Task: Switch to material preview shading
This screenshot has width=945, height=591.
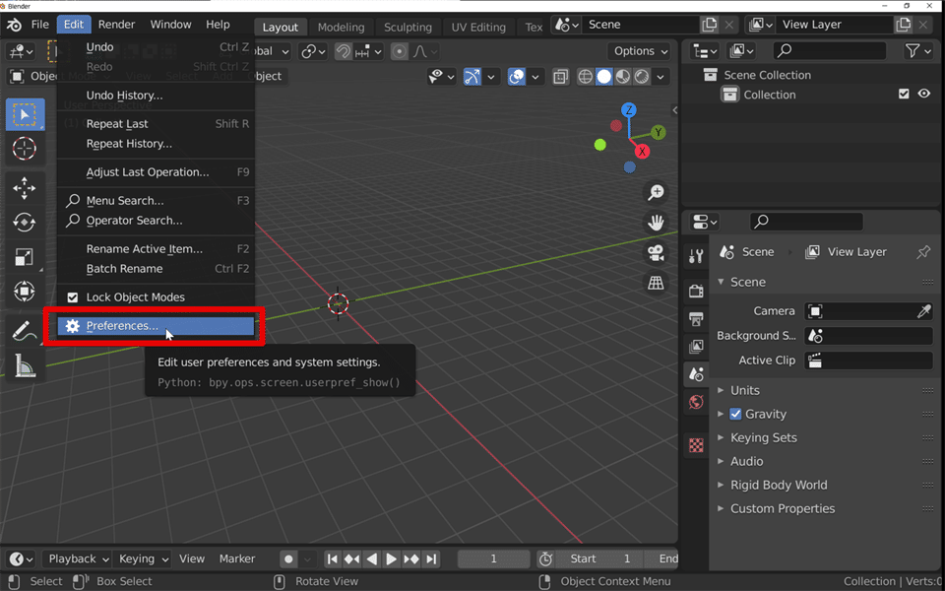Action: pyautogui.click(x=622, y=77)
